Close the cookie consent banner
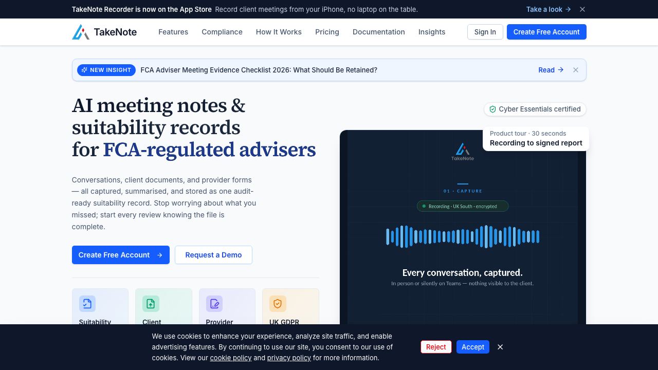This screenshot has height=370, width=658. [500, 347]
